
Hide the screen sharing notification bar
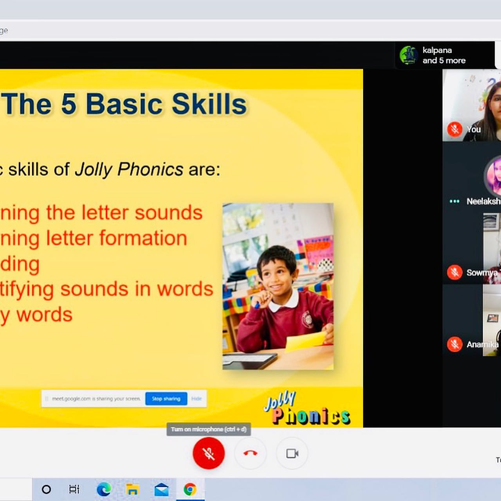pyautogui.click(x=196, y=399)
